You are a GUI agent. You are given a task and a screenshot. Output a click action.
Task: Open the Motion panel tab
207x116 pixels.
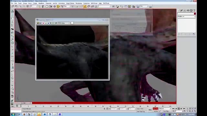(x=188, y=10)
